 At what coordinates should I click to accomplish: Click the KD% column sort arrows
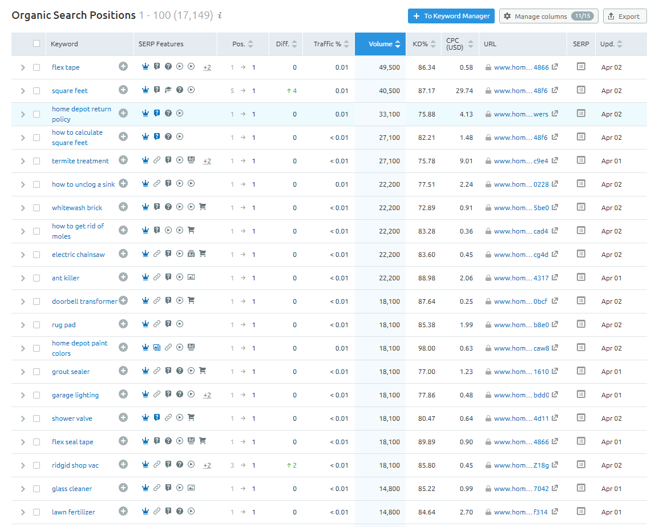coord(433,44)
